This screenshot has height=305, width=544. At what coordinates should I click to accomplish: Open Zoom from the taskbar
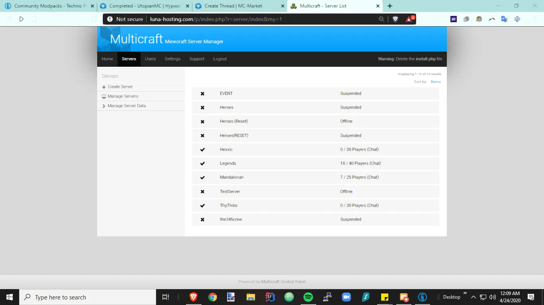coord(346,297)
